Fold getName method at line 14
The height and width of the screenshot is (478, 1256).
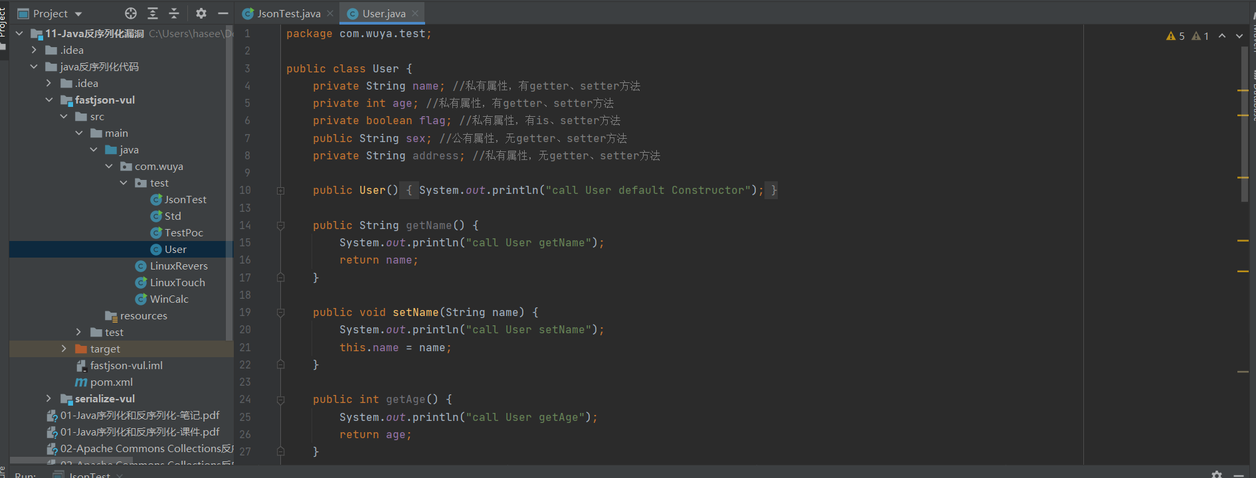click(280, 225)
